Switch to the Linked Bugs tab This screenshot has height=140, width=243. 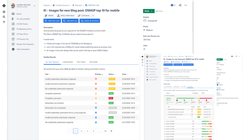click(68, 62)
